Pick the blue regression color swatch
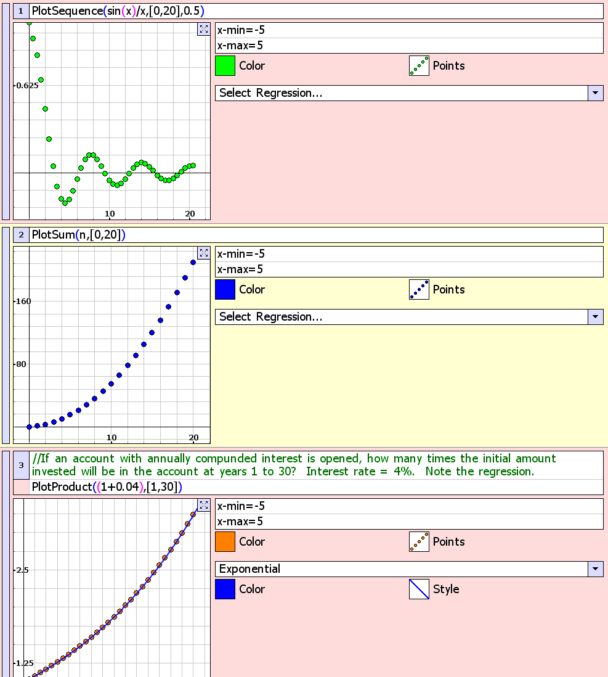The width and height of the screenshot is (608, 677). click(225, 589)
